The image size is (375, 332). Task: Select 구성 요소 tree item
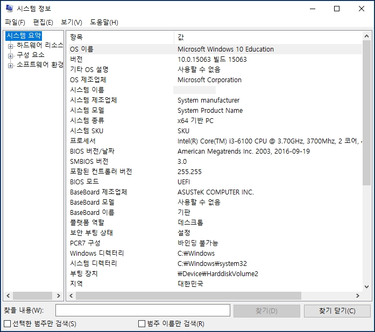(31, 55)
